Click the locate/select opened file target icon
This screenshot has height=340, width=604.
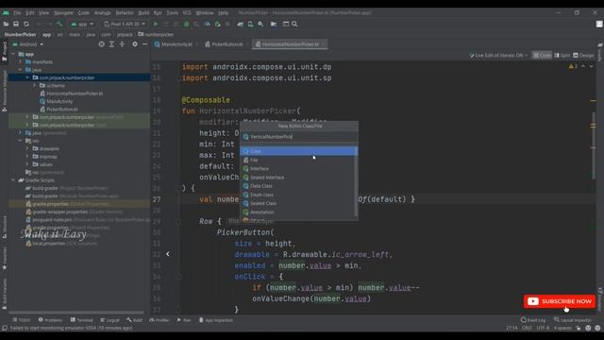101,44
